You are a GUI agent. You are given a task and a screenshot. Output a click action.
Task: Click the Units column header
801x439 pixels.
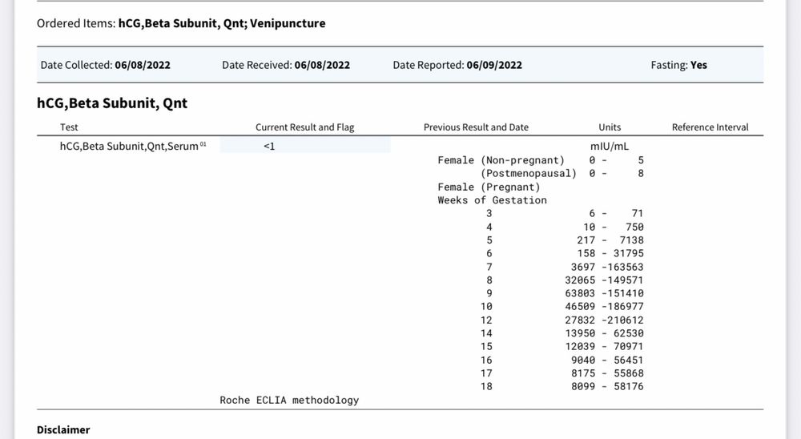click(610, 127)
